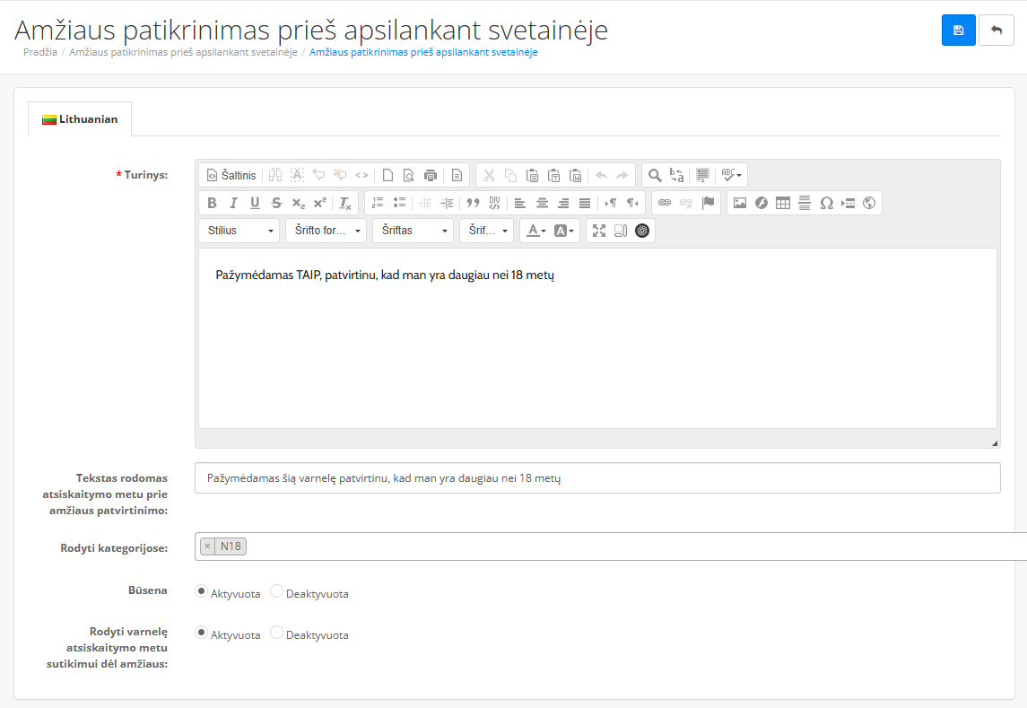Insert special character with Omega icon
The width and height of the screenshot is (1027, 708).
(826, 203)
